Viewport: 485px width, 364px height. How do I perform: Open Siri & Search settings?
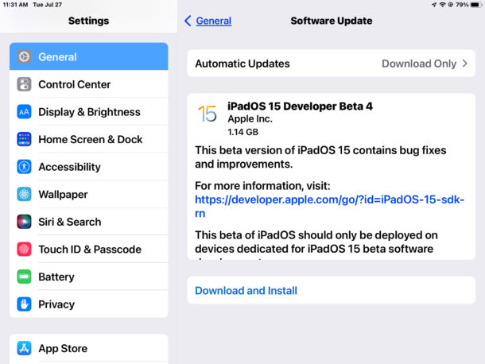89,222
